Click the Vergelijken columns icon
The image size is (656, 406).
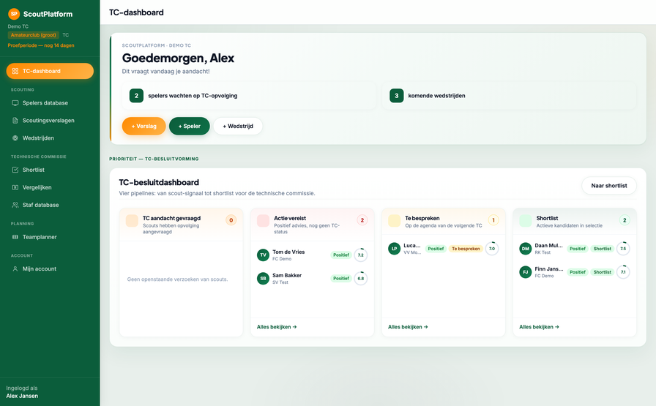point(15,187)
